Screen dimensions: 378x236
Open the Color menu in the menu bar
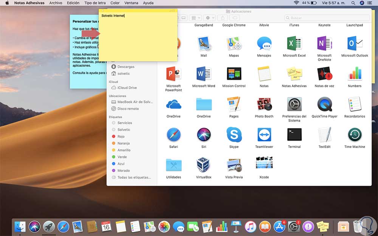coord(115,3)
